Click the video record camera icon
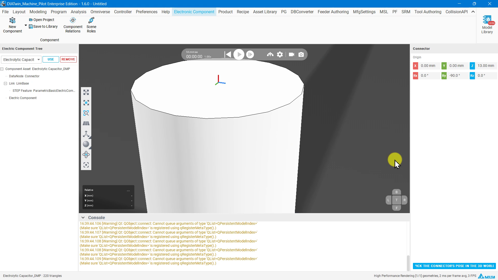Viewport: 498px width, 280px height. click(x=292, y=54)
